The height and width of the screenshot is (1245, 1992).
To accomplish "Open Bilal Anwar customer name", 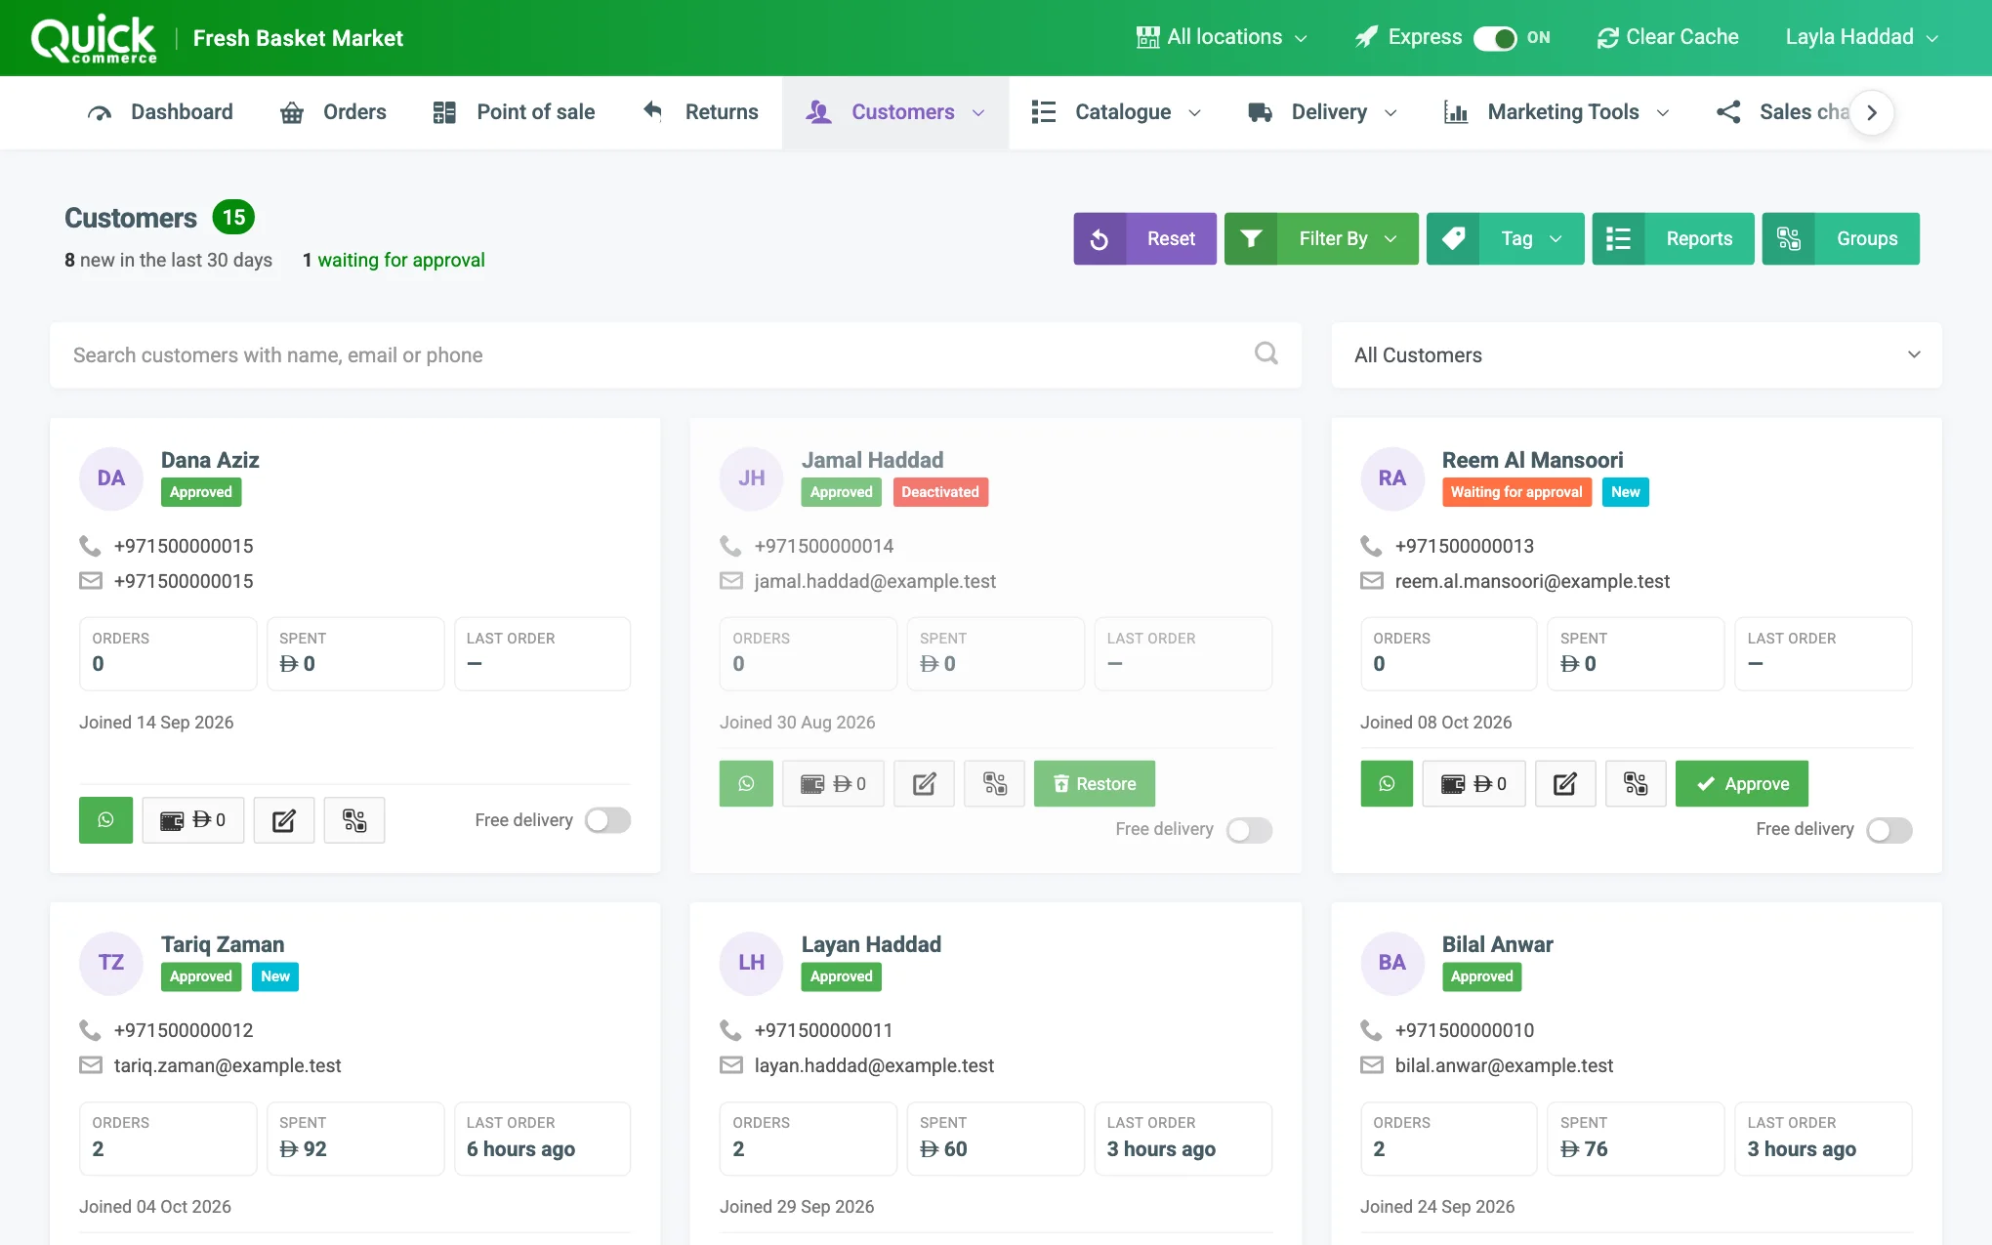I will 1497,944.
